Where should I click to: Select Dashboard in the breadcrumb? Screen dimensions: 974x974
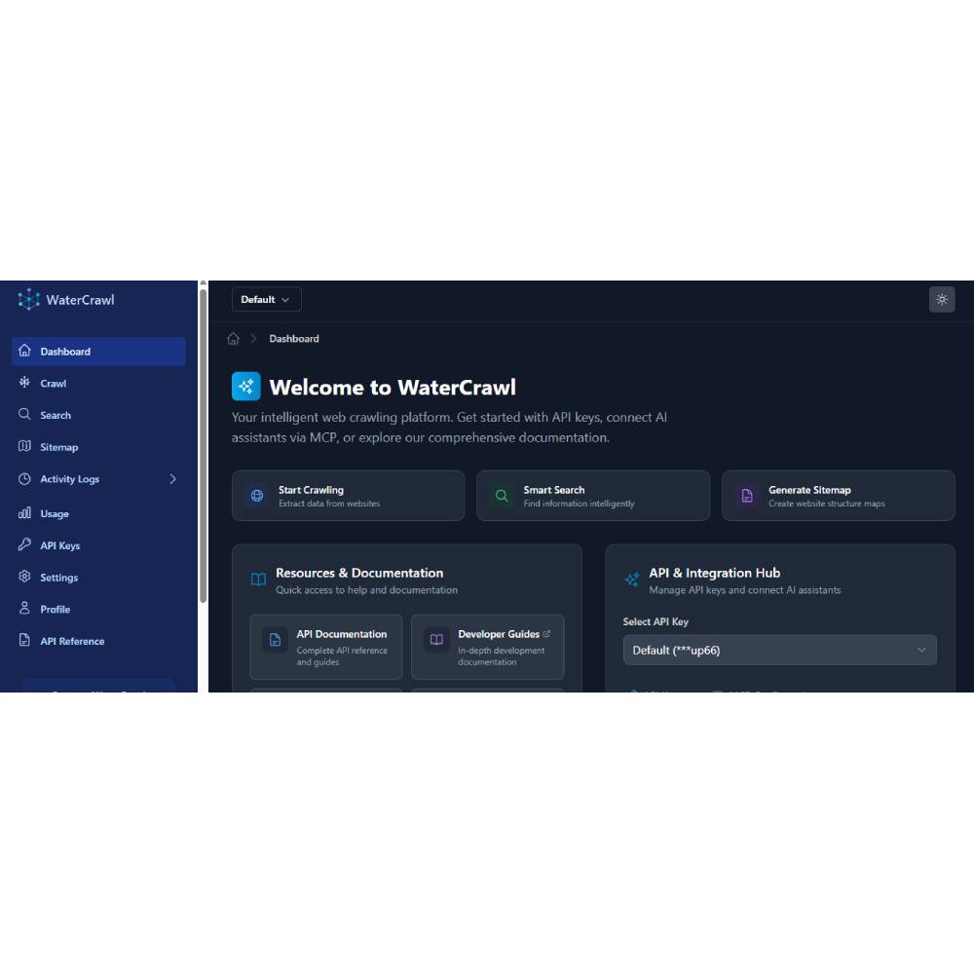pos(294,338)
